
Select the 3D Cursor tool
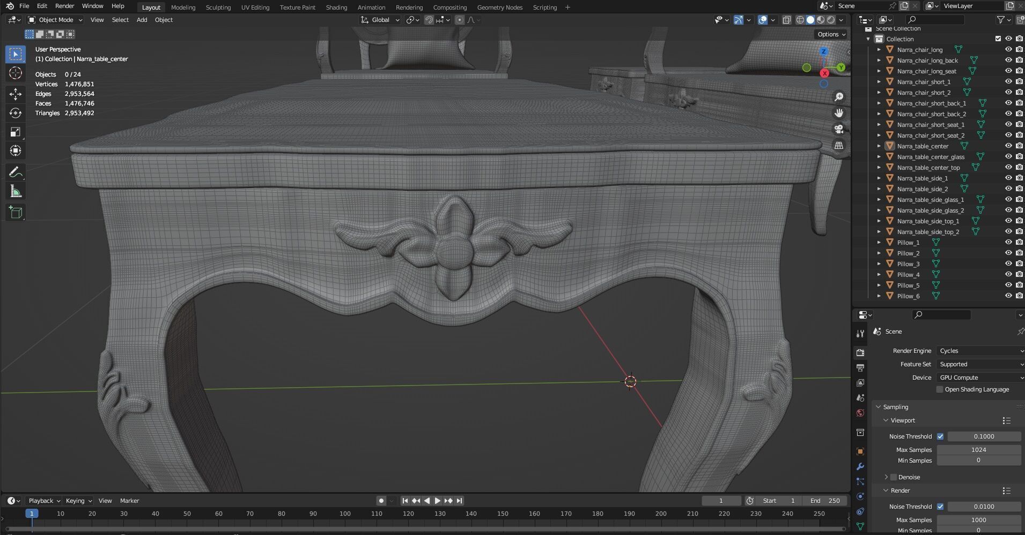coord(16,73)
